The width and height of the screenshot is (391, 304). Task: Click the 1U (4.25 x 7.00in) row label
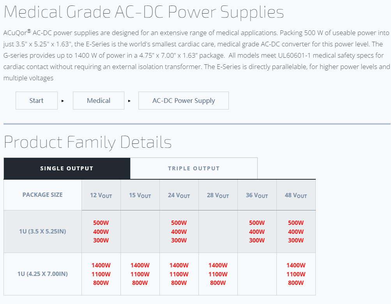[x=42, y=274]
